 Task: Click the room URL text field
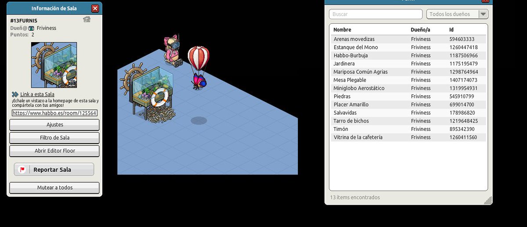pos(54,113)
